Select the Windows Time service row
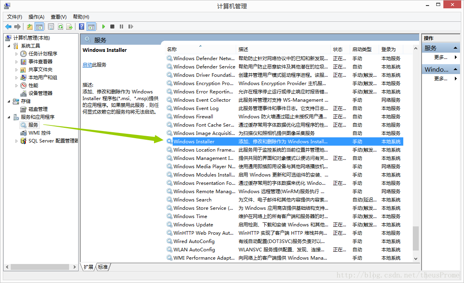Image resolution: width=464 pixels, height=283 pixels. click(284, 217)
